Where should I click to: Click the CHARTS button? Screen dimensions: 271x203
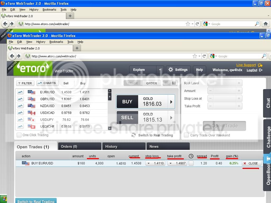coord(48,83)
